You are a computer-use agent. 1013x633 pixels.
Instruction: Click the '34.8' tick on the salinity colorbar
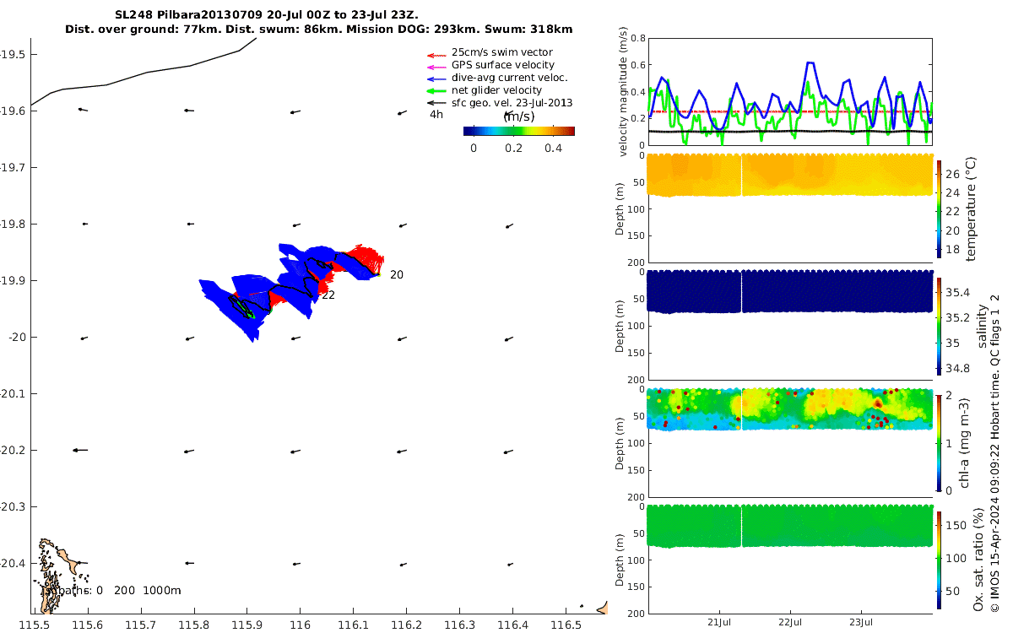956,369
